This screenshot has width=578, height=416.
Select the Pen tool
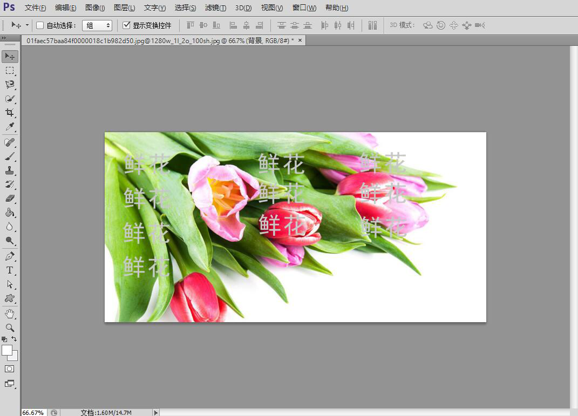[x=10, y=256]
